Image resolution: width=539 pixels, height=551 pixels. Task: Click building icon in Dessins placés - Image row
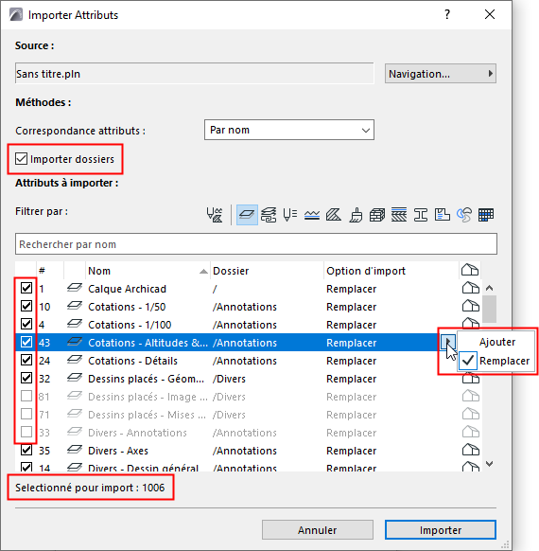pyautogui.click(x=471, y=396)
